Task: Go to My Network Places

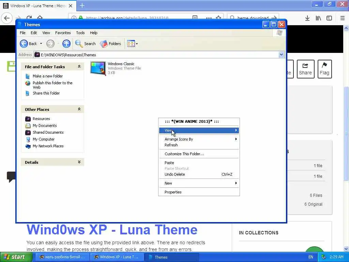Action: click(x=48, y=146)
